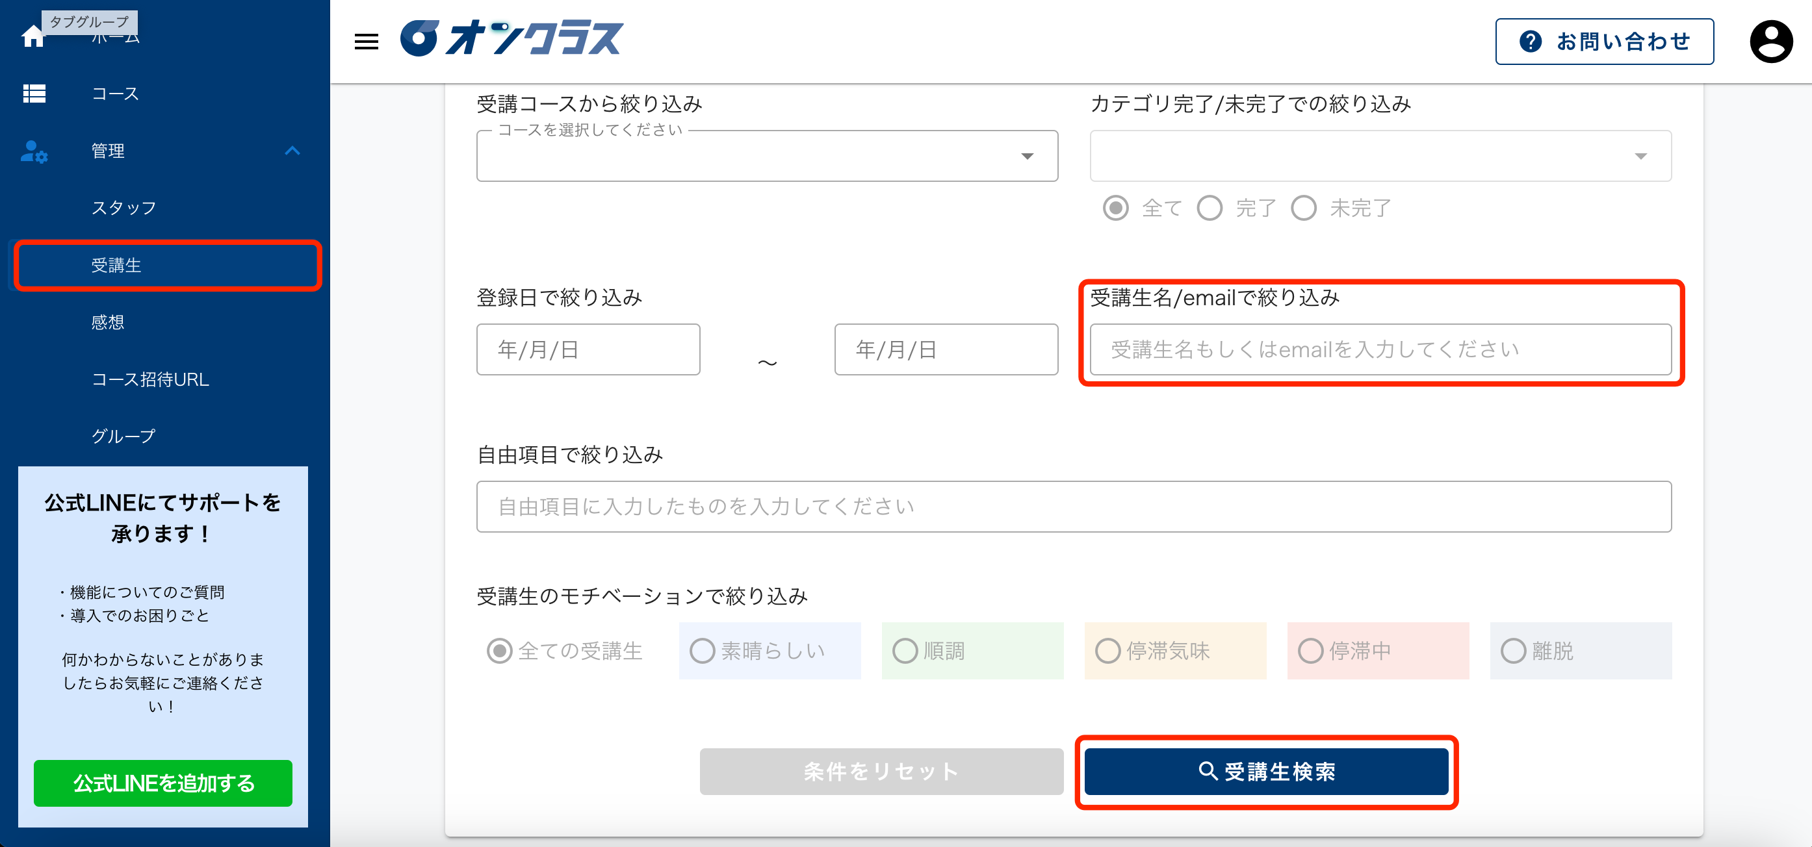Viewport: 1812px width, 847px height.
Task: Open the コースを選択してください dropdown
Action: [x=767, y=155]
